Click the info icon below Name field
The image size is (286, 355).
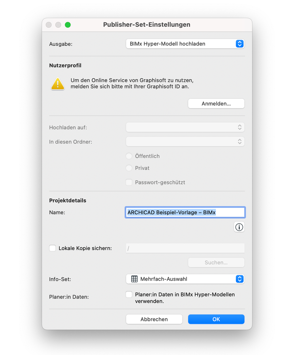pos(239,227)
